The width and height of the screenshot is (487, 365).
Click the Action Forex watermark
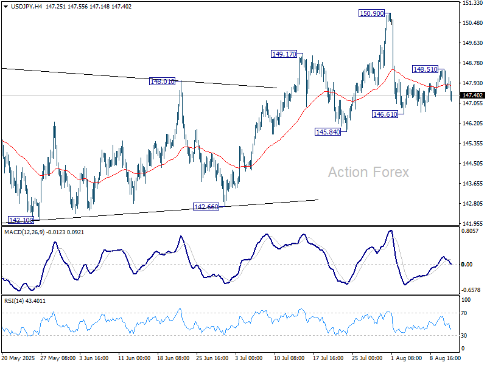point(368,172)
